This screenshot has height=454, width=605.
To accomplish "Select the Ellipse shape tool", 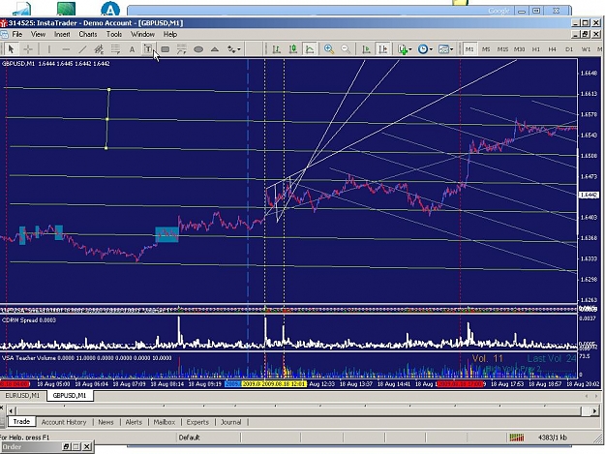I will 198,49.
